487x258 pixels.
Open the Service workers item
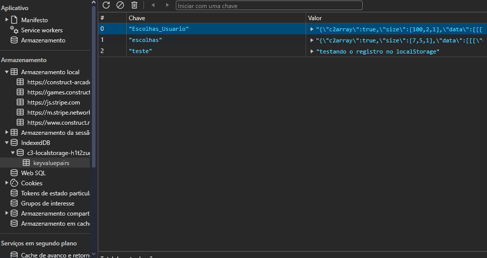pos(41,30)
